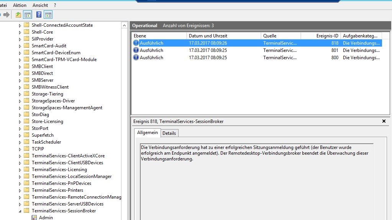Select the Allgemein tab
Viewport: 392px width, 220px height.
(147, 133)
